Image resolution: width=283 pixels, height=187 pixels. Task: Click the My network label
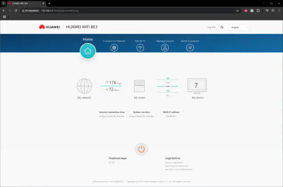84,98
